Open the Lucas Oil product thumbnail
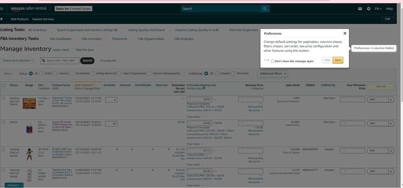Screen dimensions: 403x188 pyautogui.click(x=29, y=128)
